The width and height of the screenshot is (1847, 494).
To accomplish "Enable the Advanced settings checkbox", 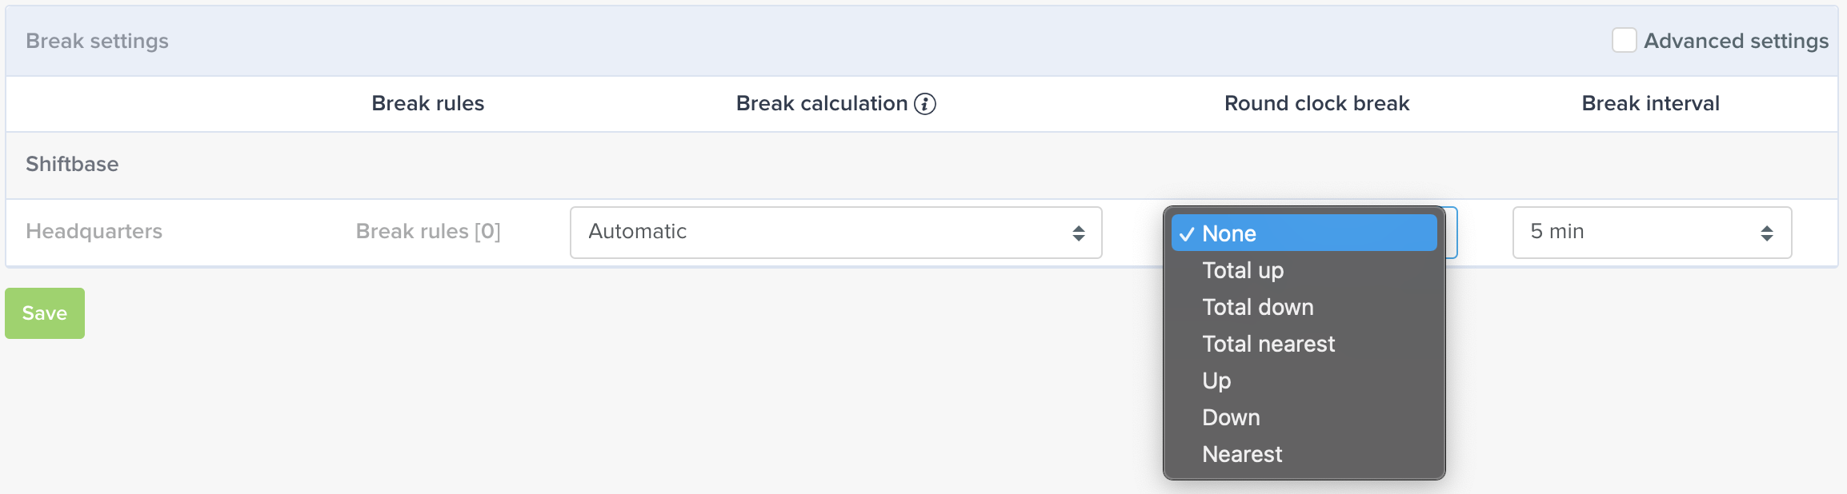I will [1624, 40].
